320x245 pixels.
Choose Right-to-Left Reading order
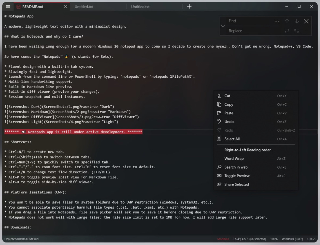(x=256, y=150)
